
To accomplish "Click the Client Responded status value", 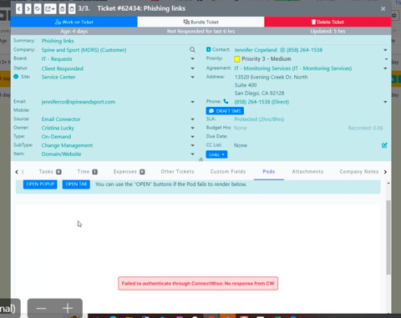I will [x=63, y=68].
